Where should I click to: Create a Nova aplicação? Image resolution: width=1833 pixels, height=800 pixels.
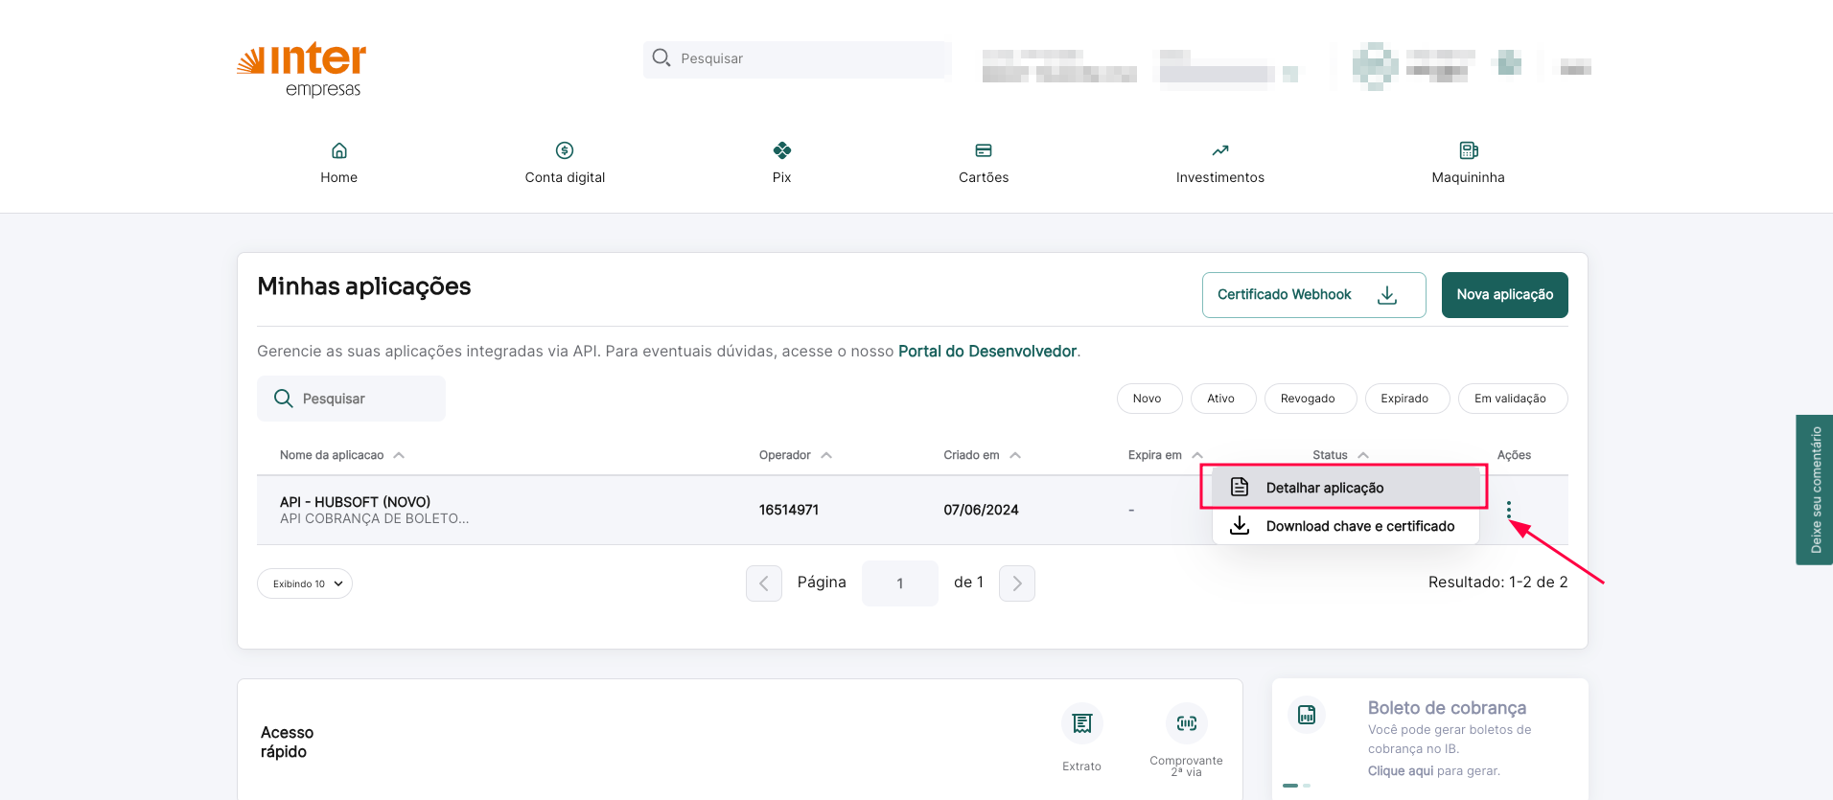click(1505, 295)
